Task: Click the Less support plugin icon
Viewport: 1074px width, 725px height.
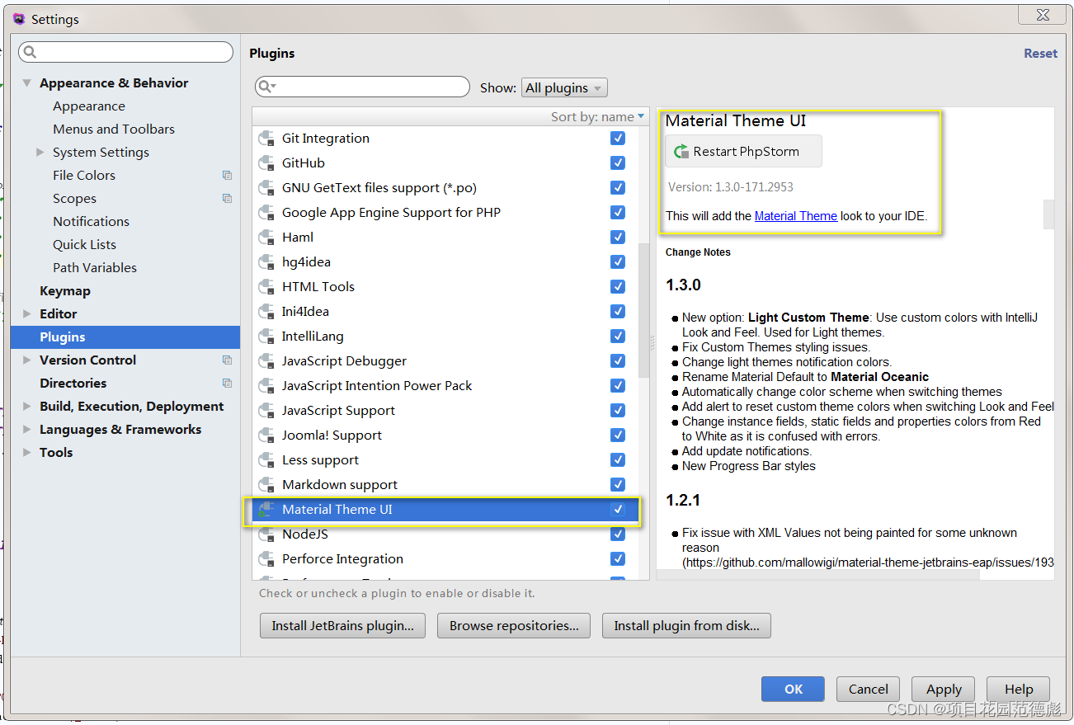Action: point(266,460)
